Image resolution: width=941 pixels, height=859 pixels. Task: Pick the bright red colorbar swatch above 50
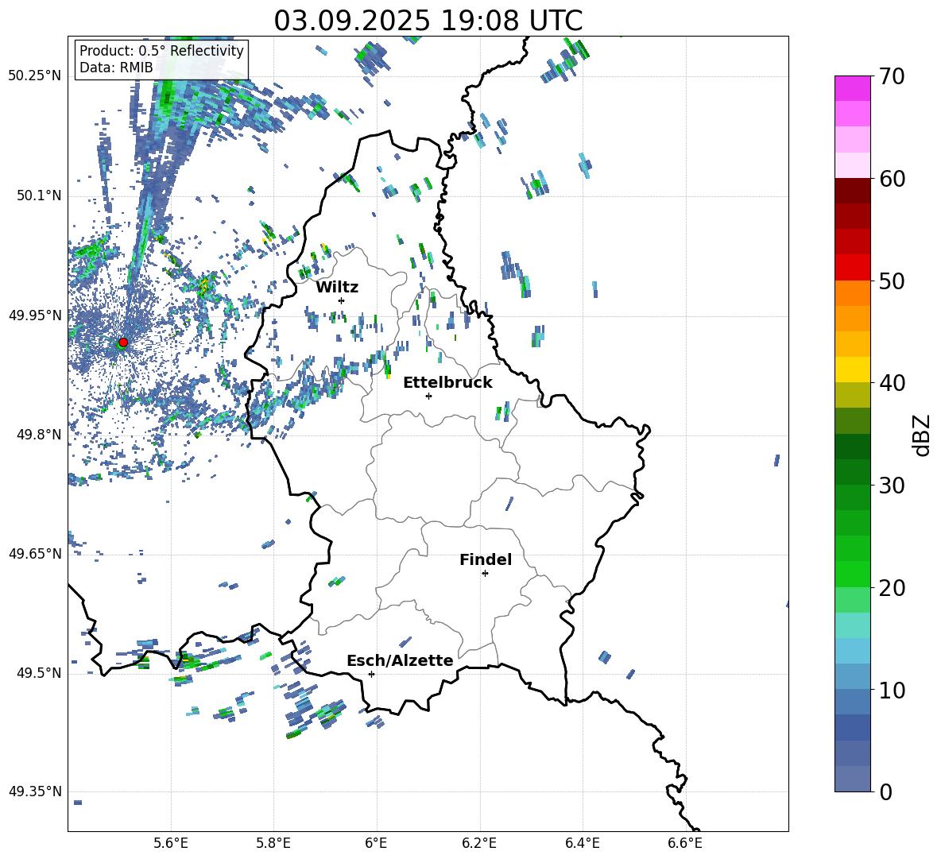pyautogui.click(x=853, y=268)
